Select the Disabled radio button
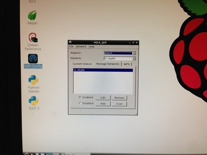 coord(80,103)
